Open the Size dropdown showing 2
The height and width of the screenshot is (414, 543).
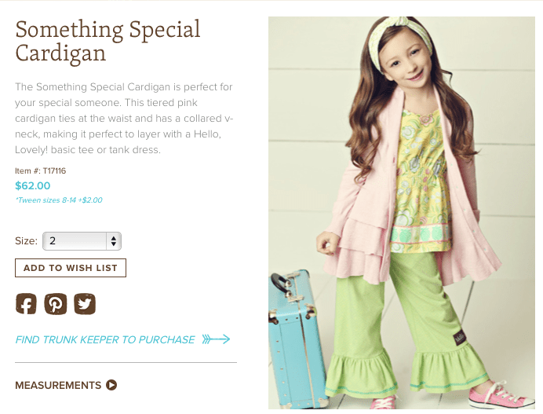[x=82, y=241]
